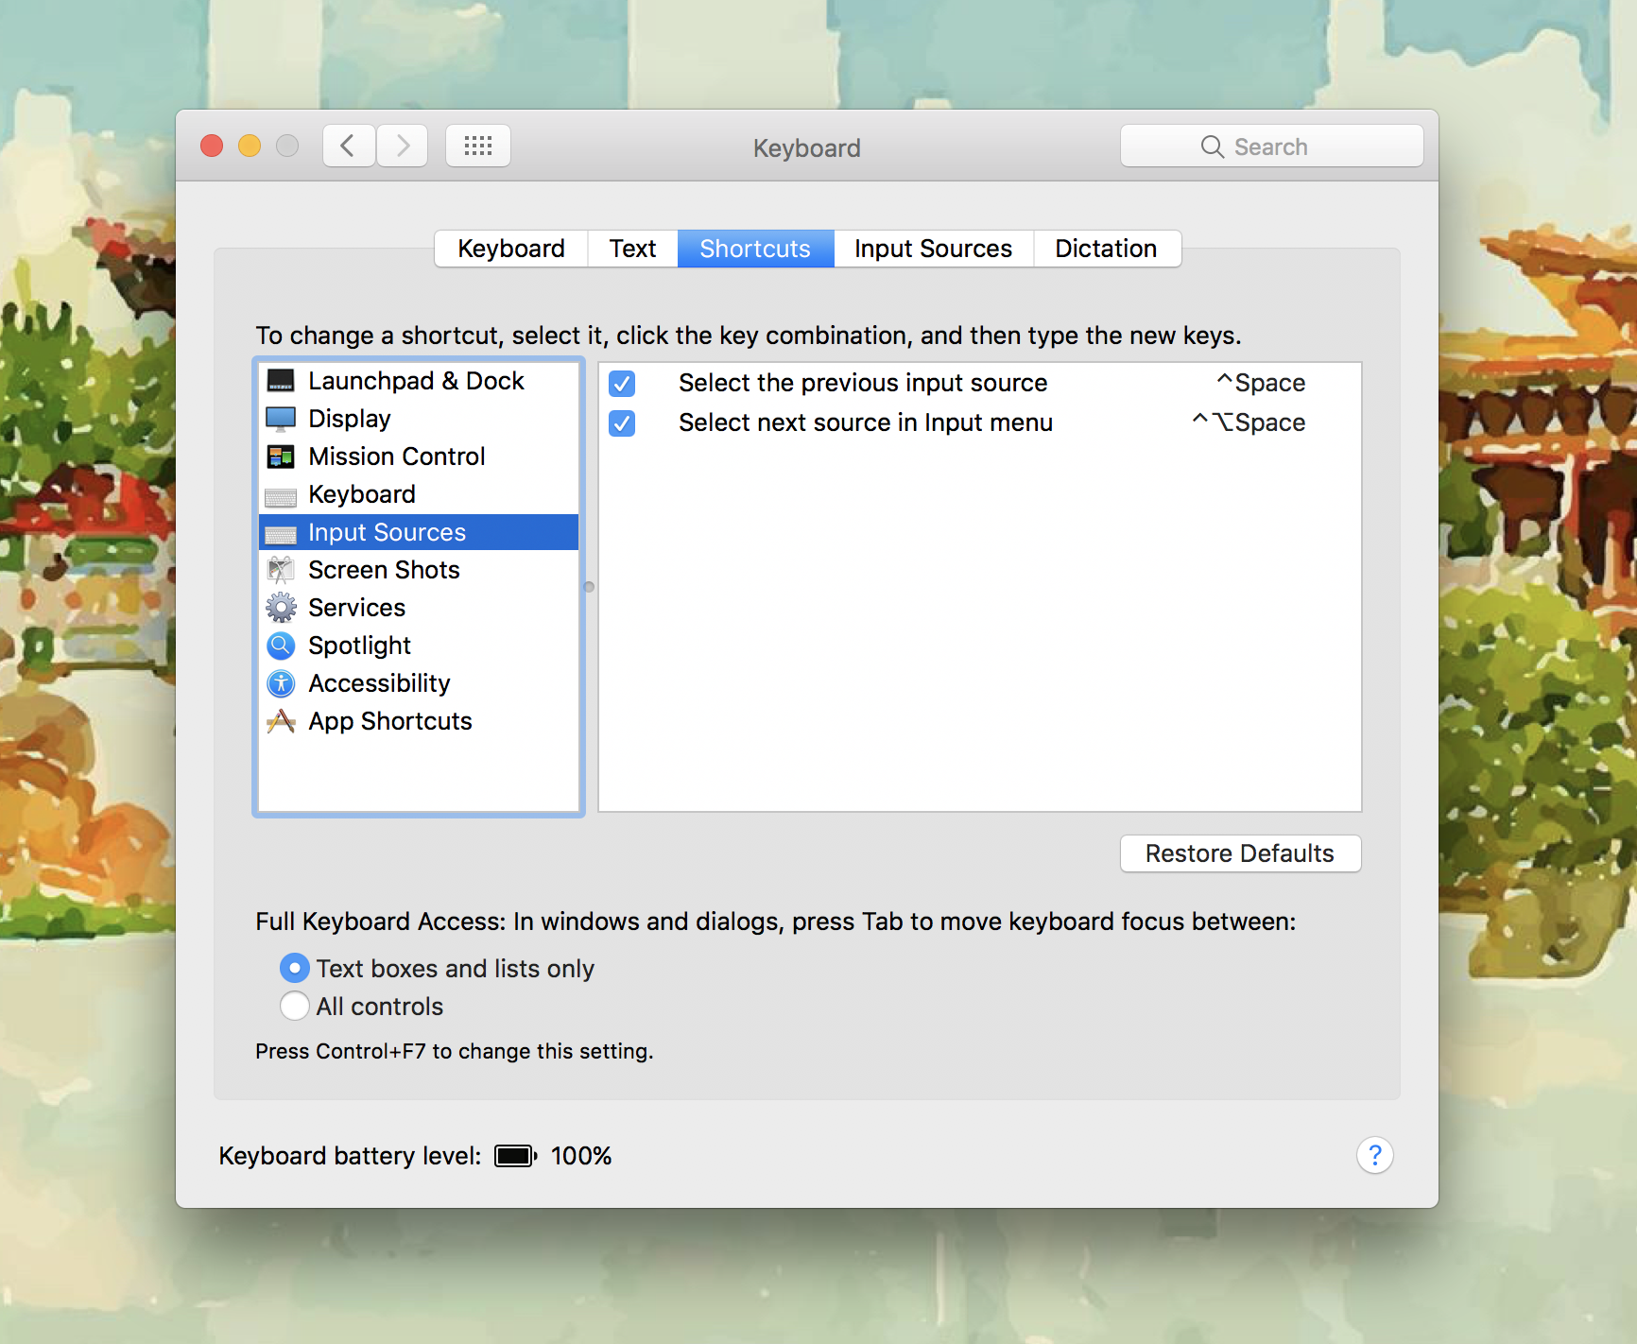Click Restore Defaults button
The height and width of the screenshot is (1344, 1637).
tap(1240, 853)
